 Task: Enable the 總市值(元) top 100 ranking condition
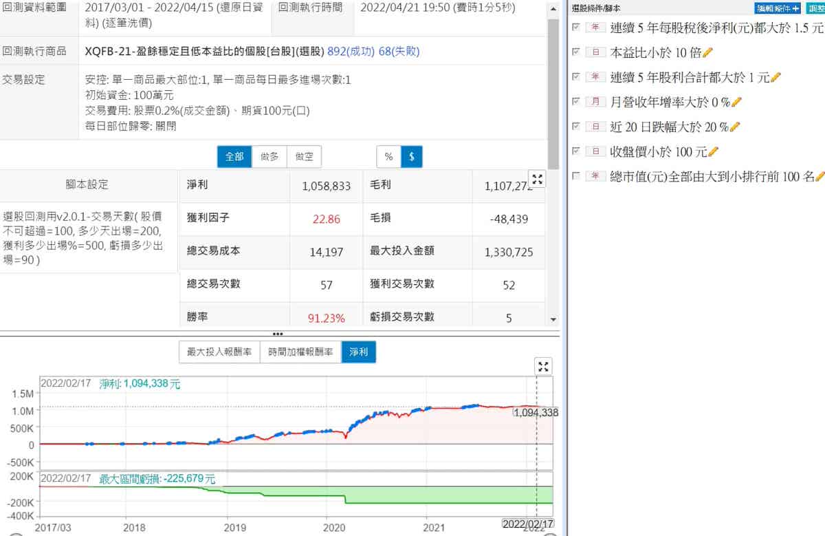pyautogui.click(x=576, y=176)
